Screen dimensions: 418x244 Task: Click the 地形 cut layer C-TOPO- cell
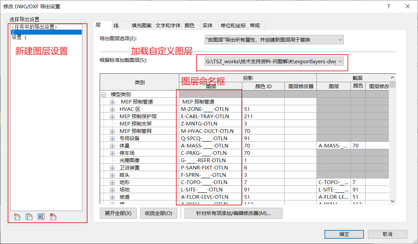[x=334, y=182]
